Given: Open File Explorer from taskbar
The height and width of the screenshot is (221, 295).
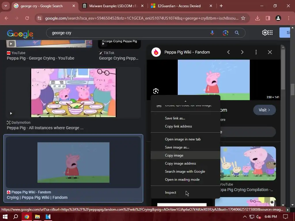Looking at the screenshot, I should 37,217.
